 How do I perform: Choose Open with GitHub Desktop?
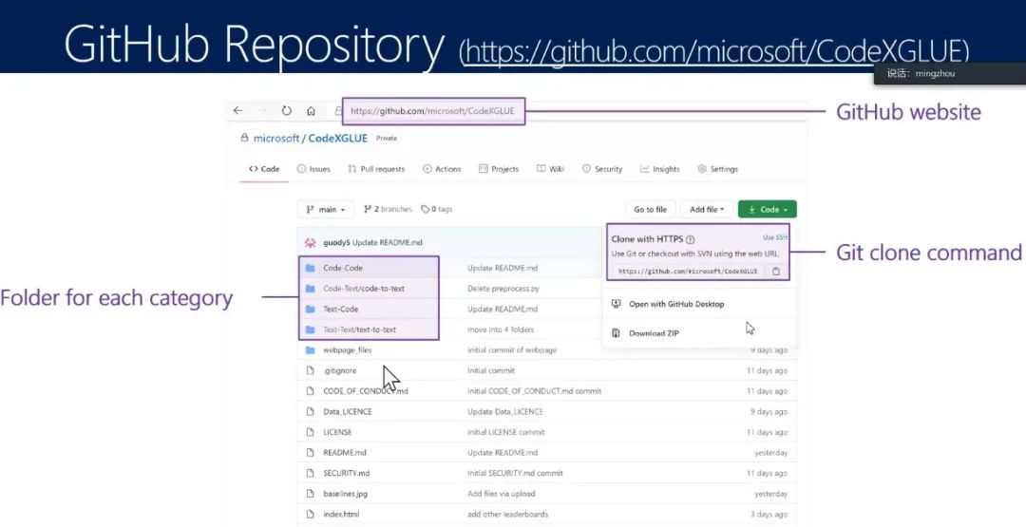point(676,304)
